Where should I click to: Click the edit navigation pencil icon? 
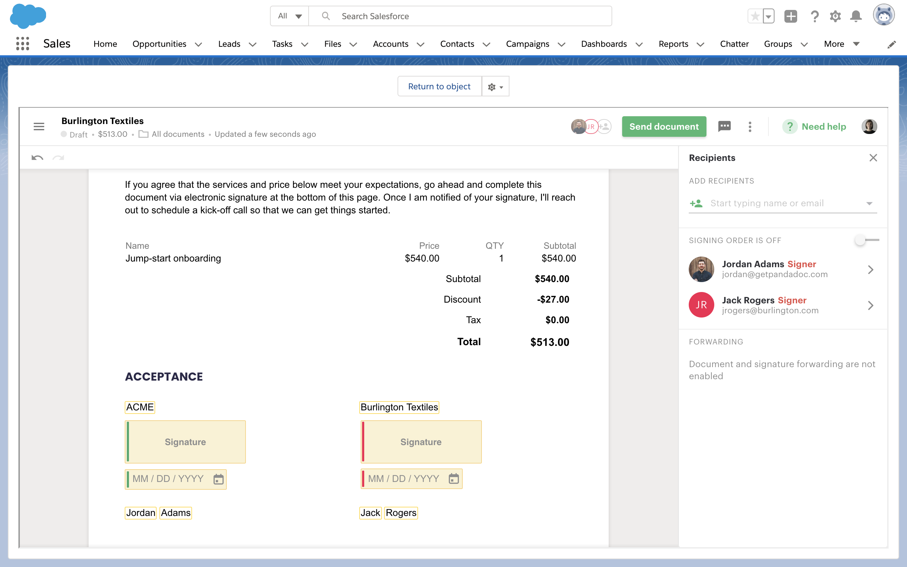[892, 45]
